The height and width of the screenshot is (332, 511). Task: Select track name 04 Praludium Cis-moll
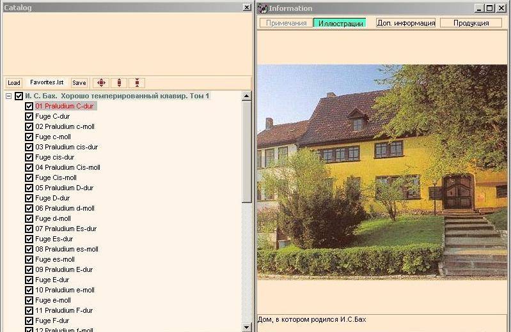pyautogui.click(x=68, y=167)
